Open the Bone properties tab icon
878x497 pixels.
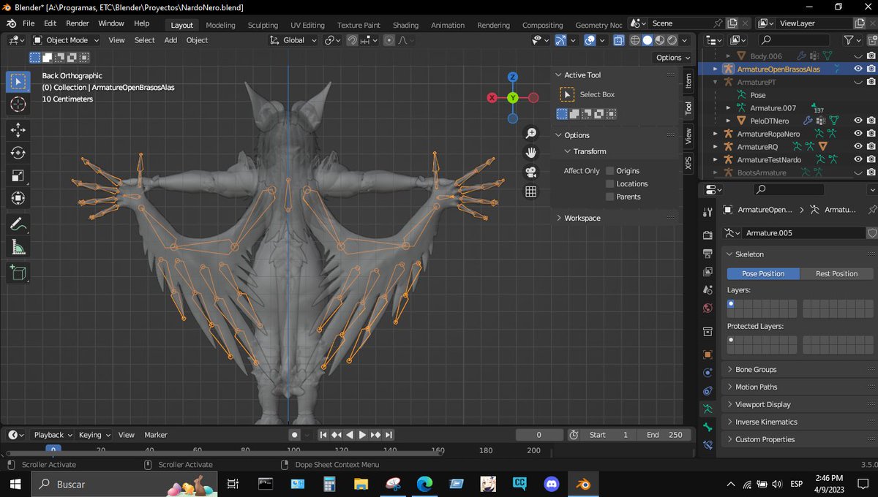pyautogui.click(x=708, y=427)
